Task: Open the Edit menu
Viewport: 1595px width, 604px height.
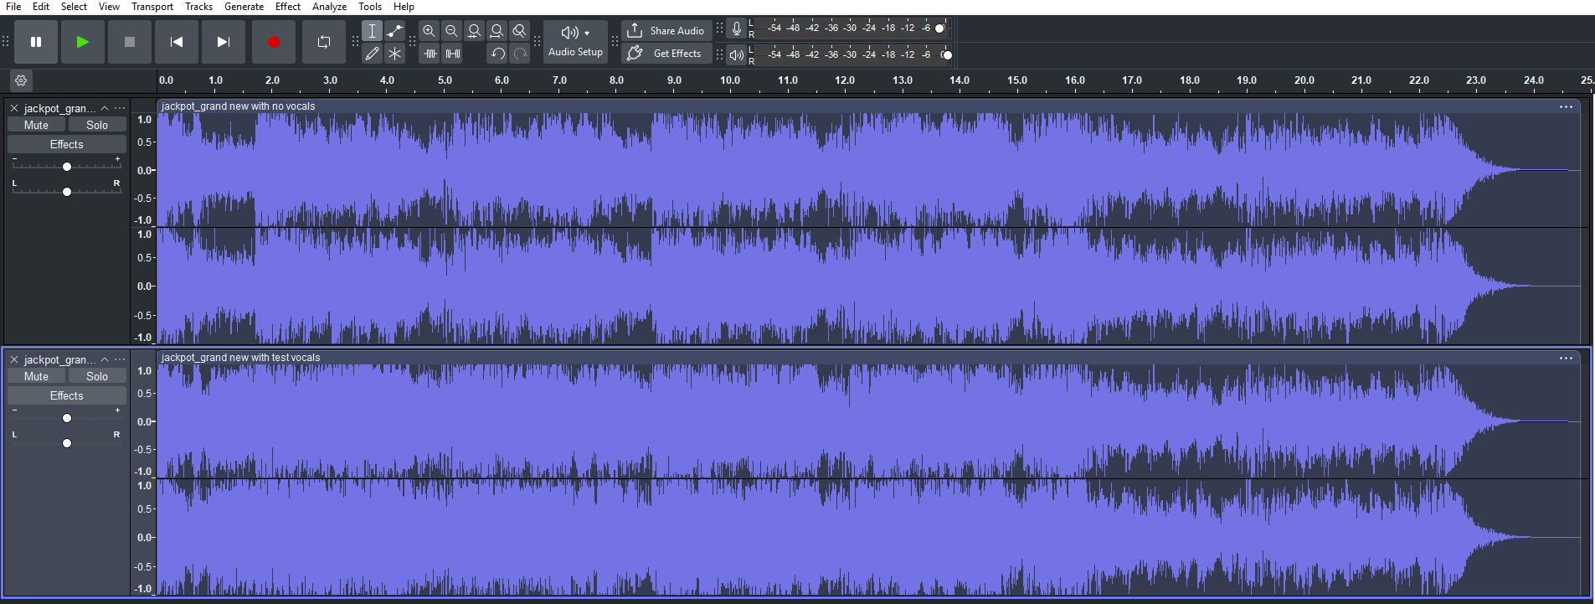Action: pyautogui.click(x=41, y=7)
